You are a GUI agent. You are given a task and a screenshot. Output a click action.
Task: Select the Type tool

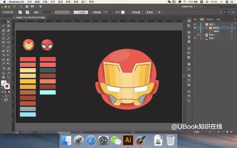tap(3, 34)
